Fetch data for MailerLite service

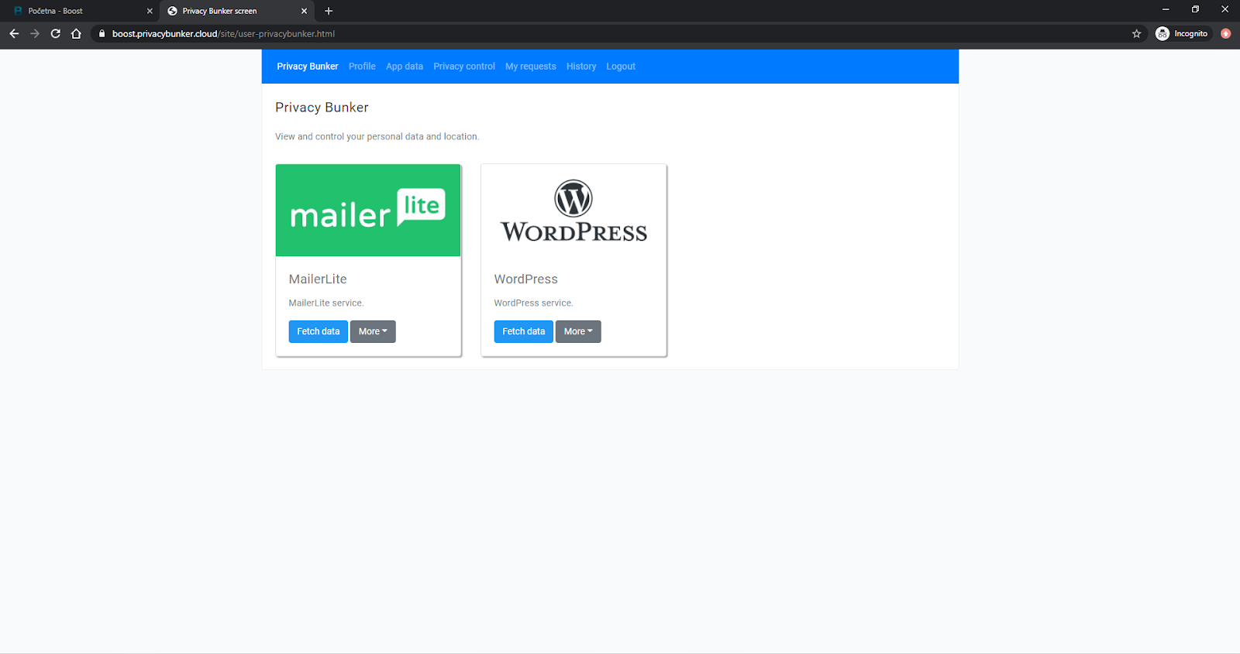[318, 331]
